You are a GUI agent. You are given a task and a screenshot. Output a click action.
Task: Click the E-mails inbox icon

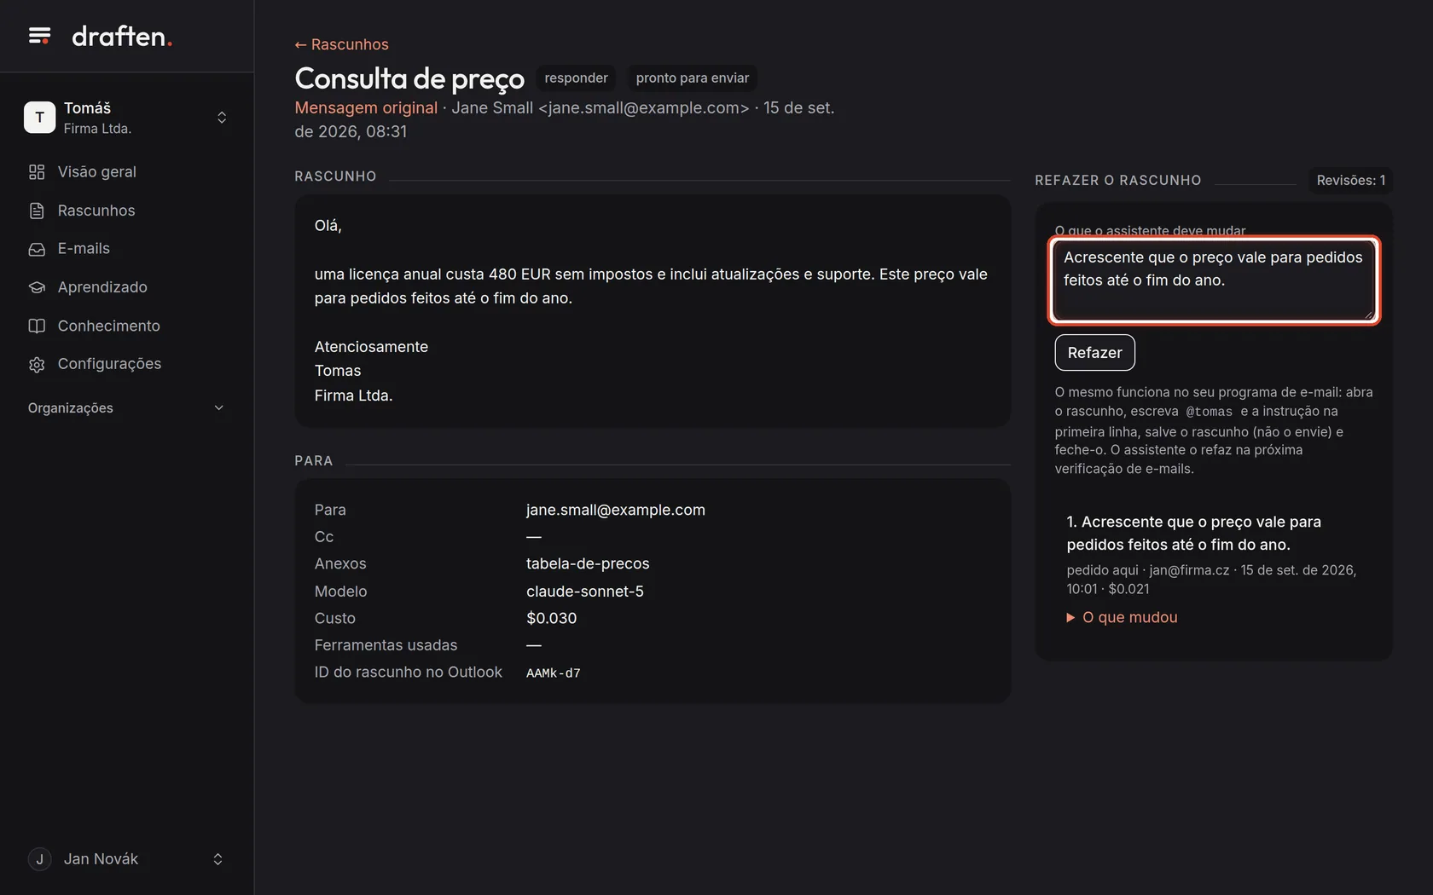(37, 249)
